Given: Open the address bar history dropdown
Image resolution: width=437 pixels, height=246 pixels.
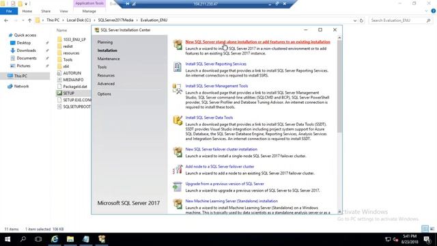Looking at the screenshot, I should pos(355,20).
